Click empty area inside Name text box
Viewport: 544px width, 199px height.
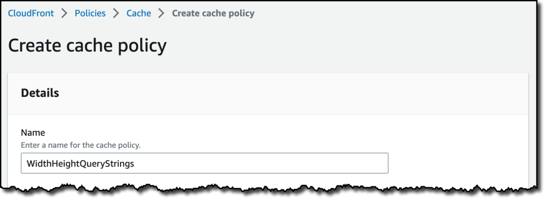pos(260,163)
